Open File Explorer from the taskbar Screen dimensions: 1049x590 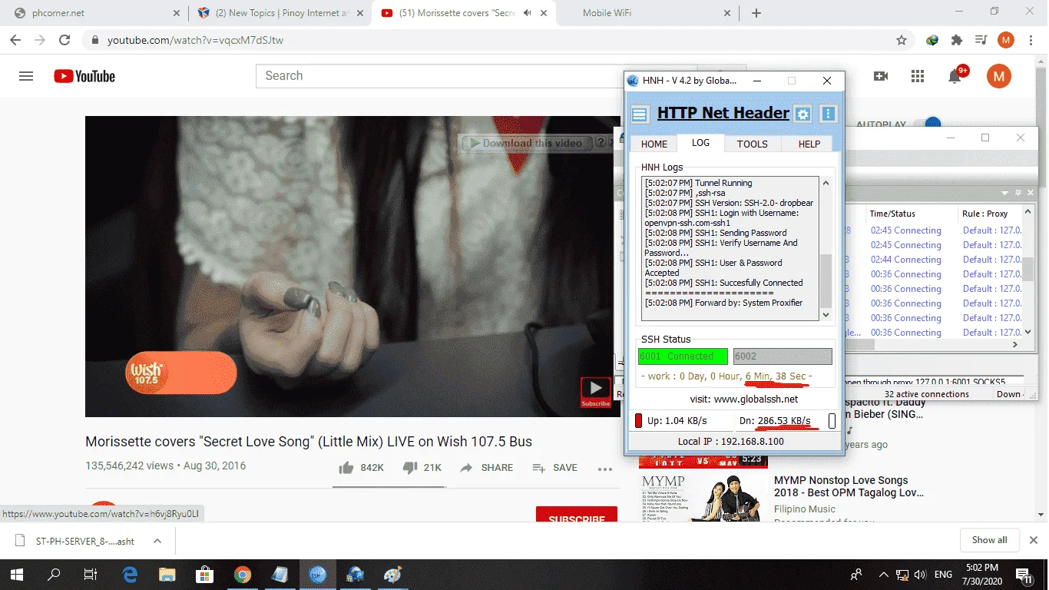(167, 574)
